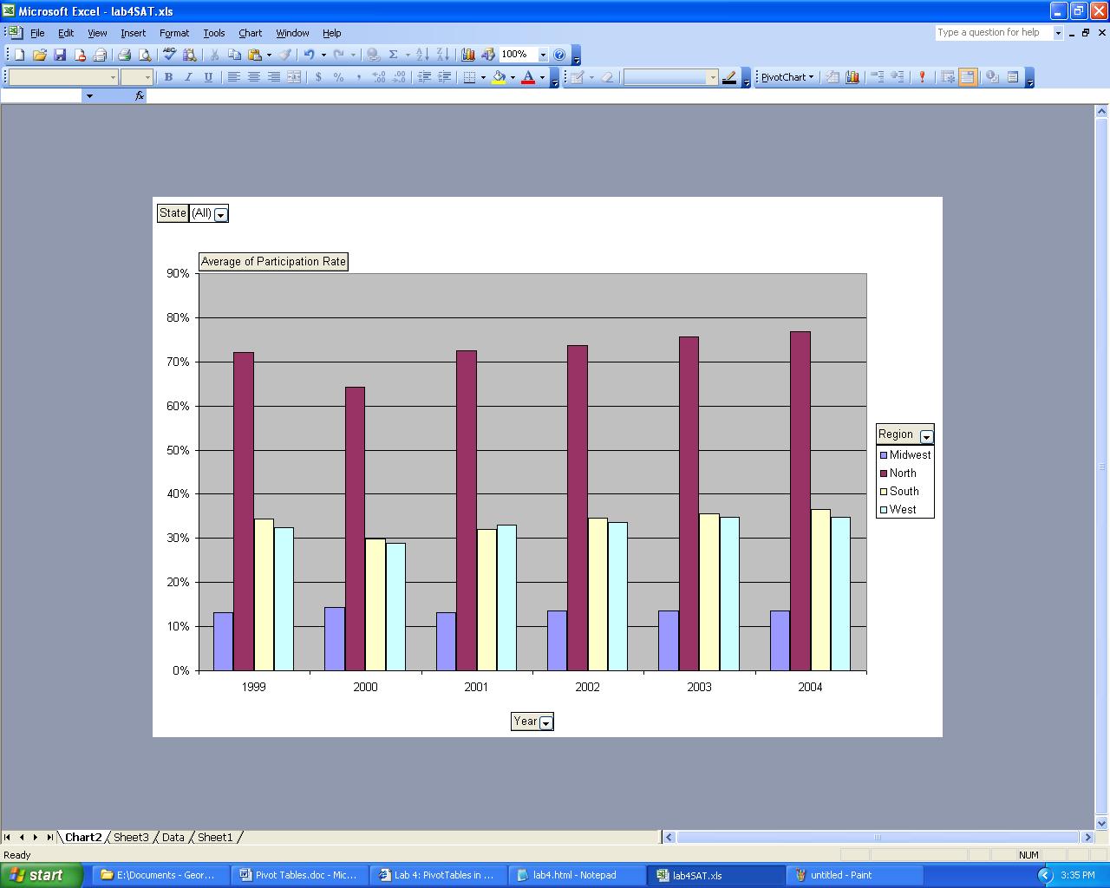
Task: Click the AutoSum icon
Action: coord(393,54)
